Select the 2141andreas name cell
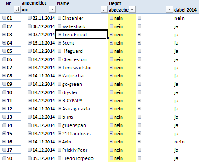 click(76, 134)
